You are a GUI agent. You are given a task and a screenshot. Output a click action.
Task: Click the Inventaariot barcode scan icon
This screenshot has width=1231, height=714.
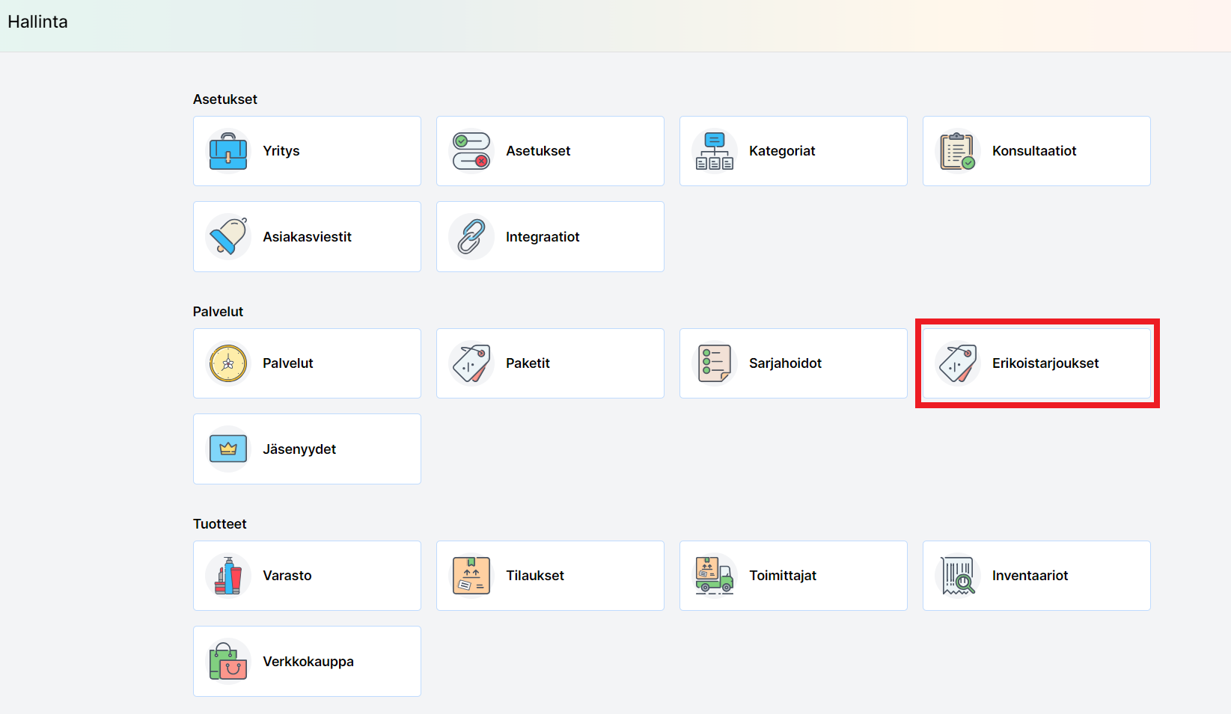(958, 576)
